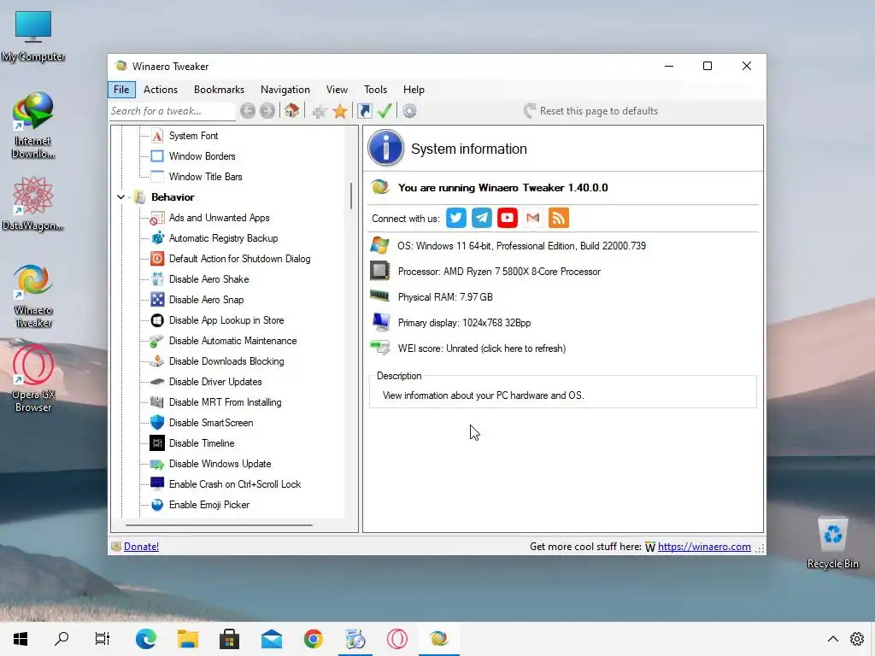Open the DataWagon desktop shortcut
The height and width of the screenshot is (656, 875).
tap(33, 203)
